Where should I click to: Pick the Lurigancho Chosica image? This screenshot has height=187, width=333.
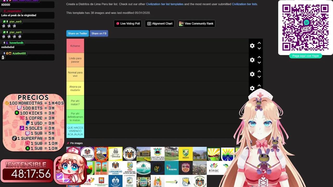point(116,168)
